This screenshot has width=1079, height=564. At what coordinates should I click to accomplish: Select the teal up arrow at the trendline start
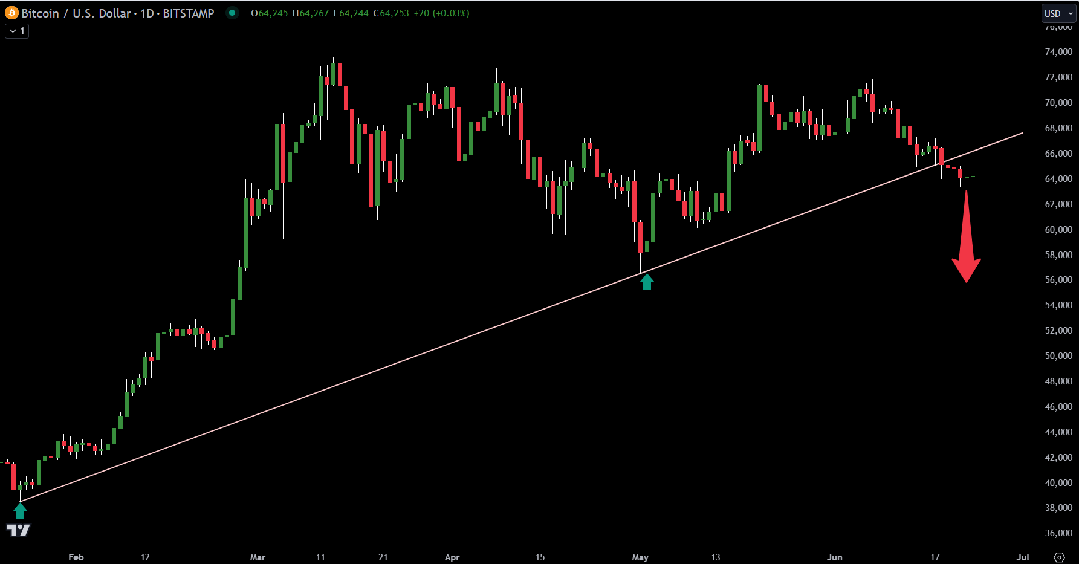(21, 510)
